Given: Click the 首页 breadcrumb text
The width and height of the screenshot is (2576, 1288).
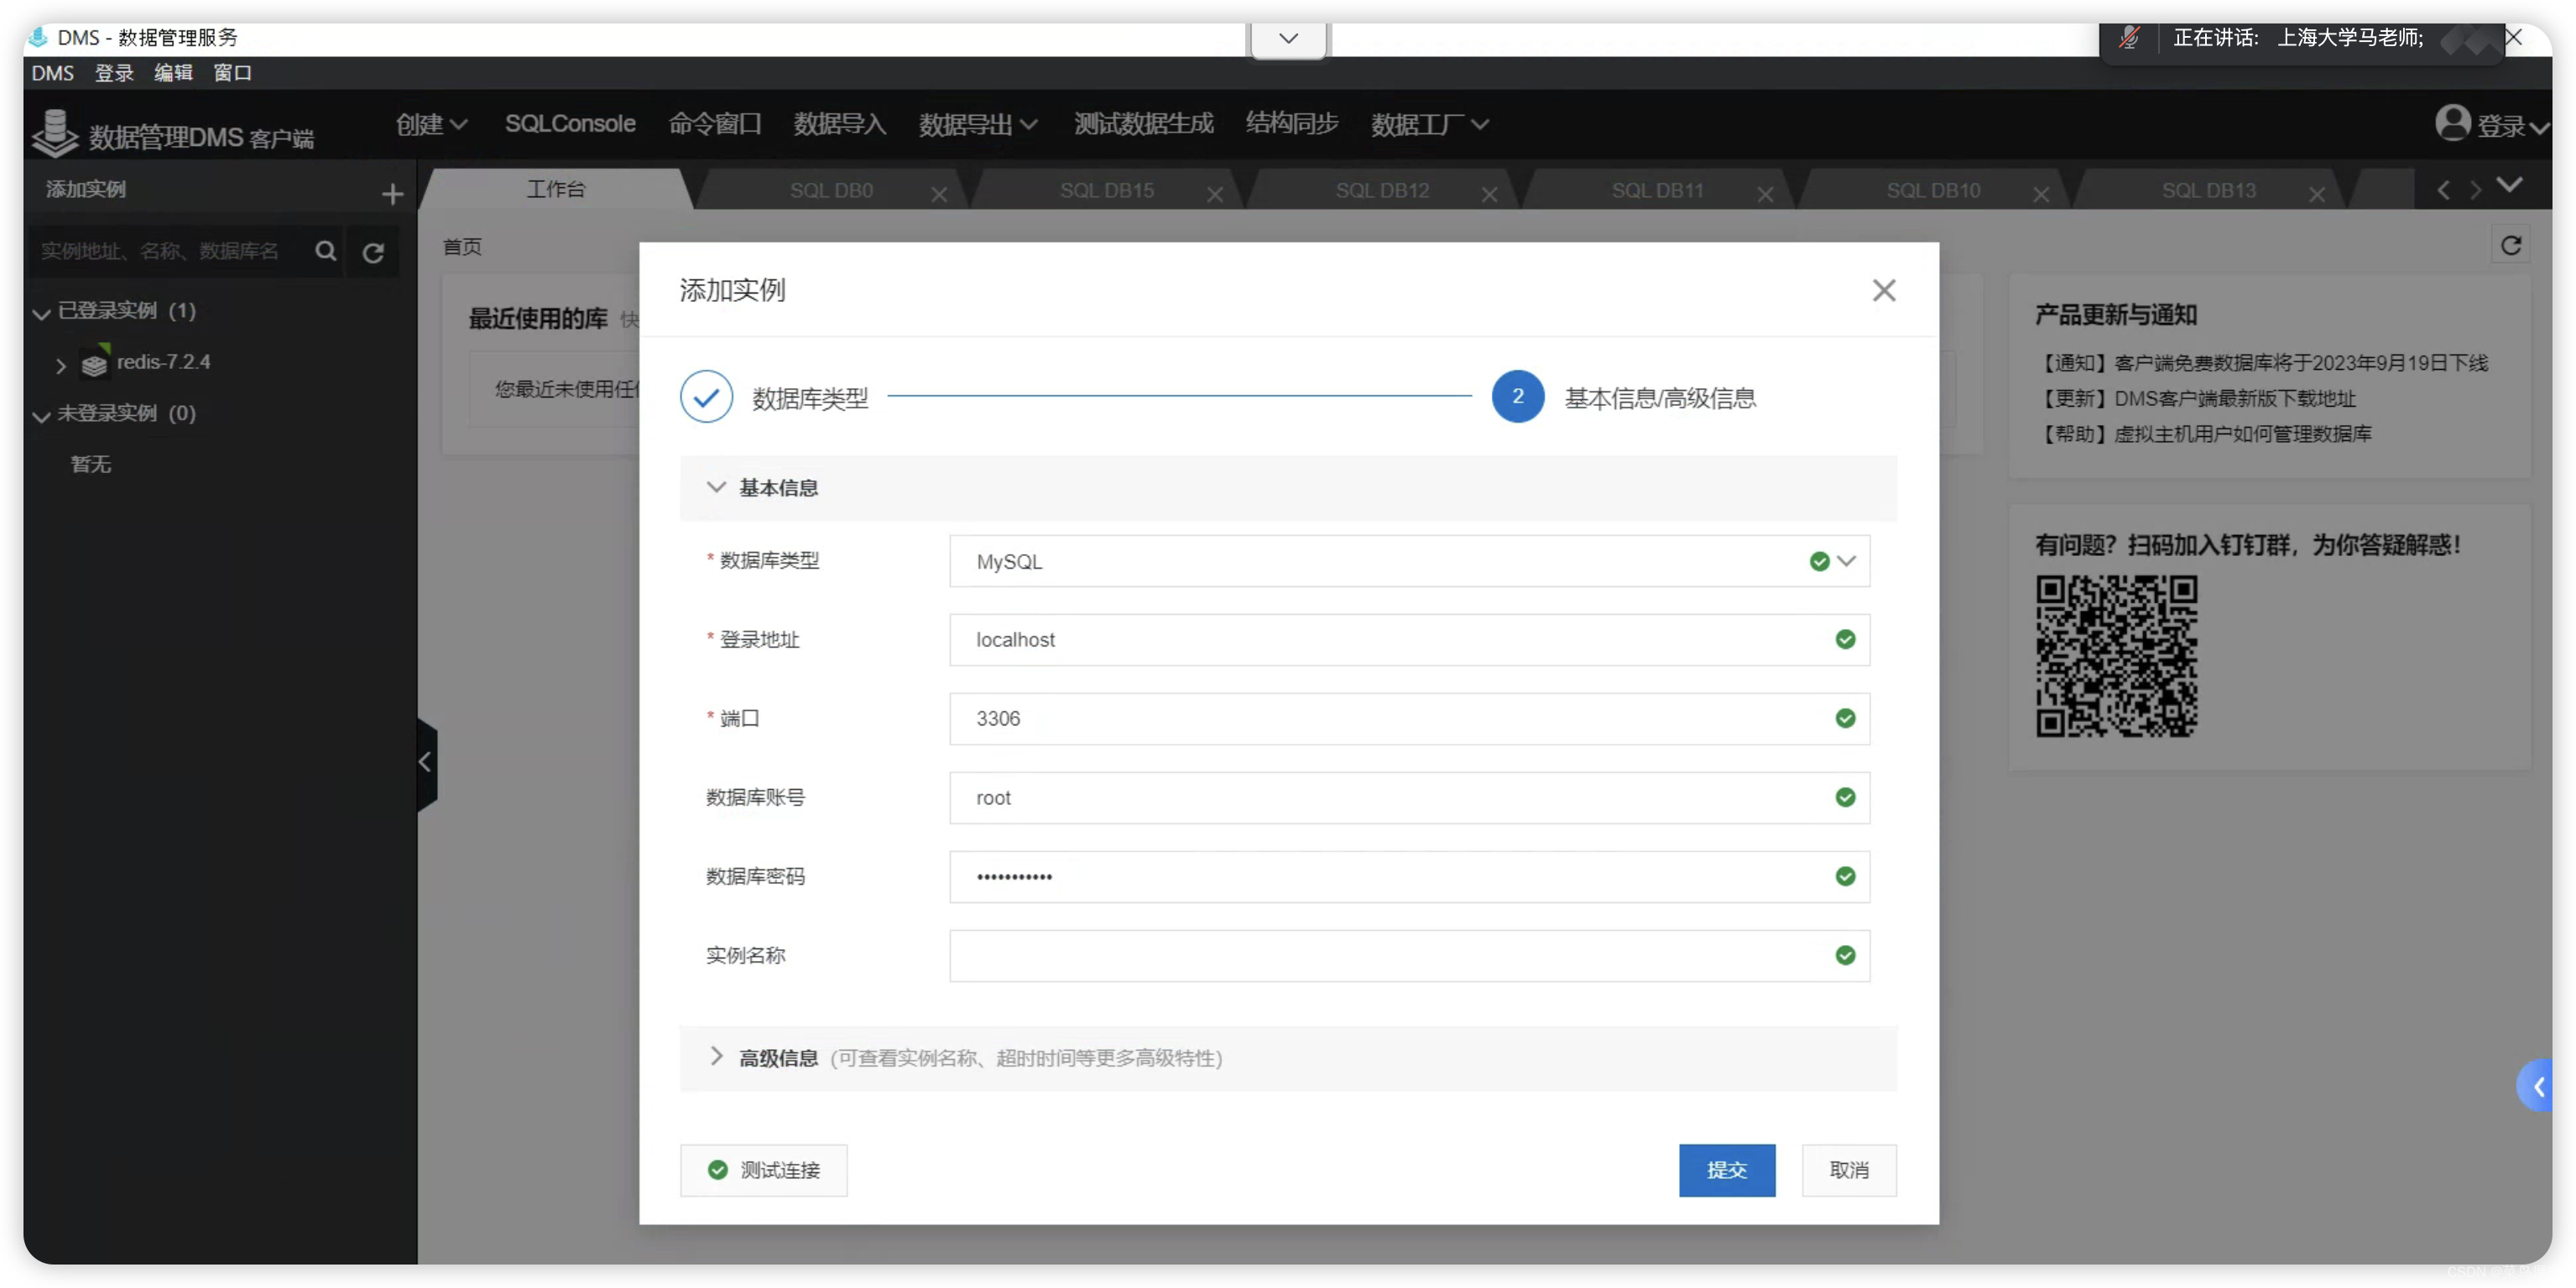Looking at the screenshot, I should pyautogui.click(x=462, y=247).
